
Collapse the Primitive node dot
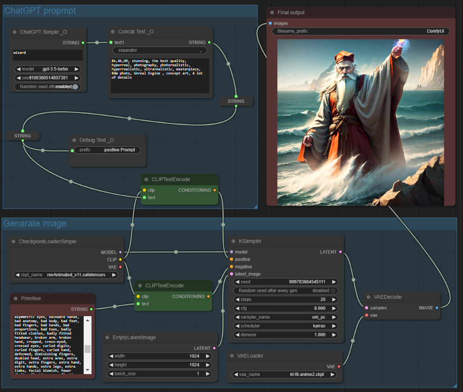[x=15, y=298]
